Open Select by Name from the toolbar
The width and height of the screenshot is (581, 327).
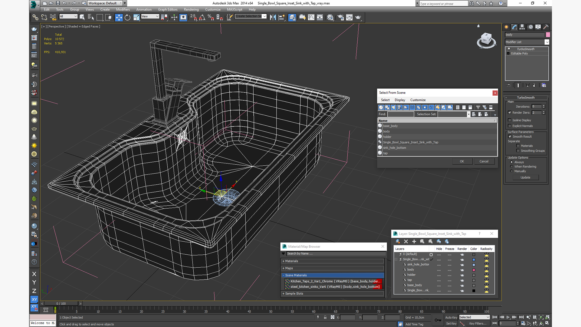[90, 17]
